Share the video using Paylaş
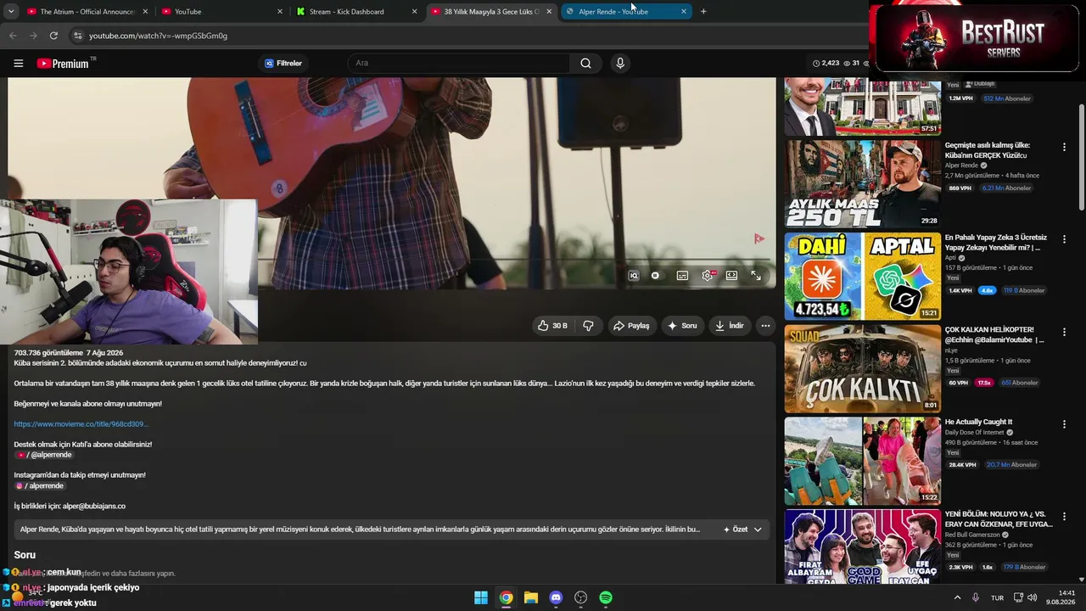 point(631,326)
